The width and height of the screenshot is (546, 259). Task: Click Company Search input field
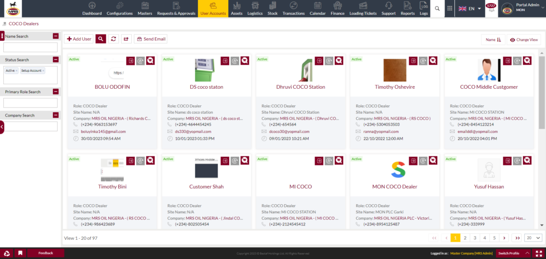click(x=30, y=127)
